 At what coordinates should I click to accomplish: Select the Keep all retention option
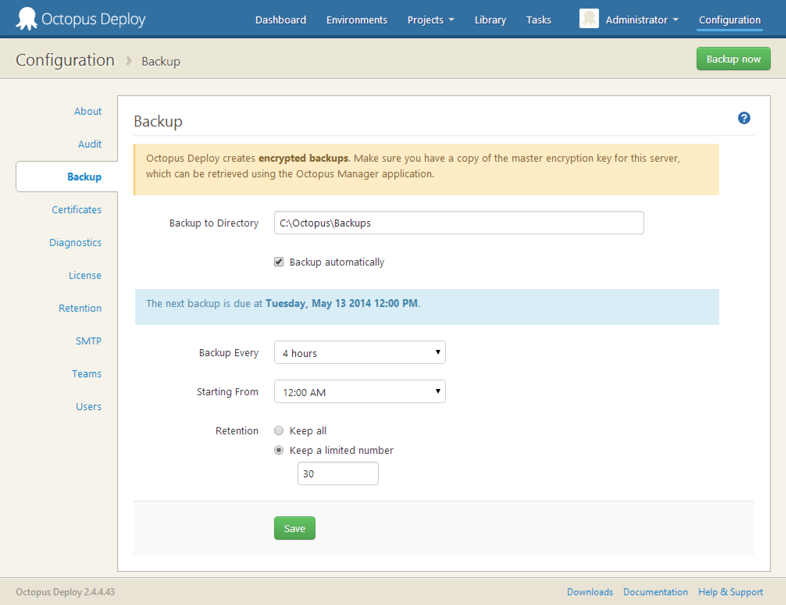coord(279,430)
